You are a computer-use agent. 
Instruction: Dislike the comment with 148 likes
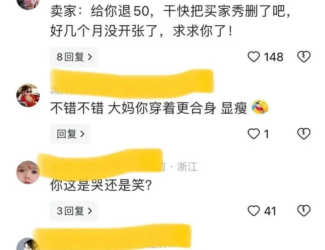[x=304, y=57]
